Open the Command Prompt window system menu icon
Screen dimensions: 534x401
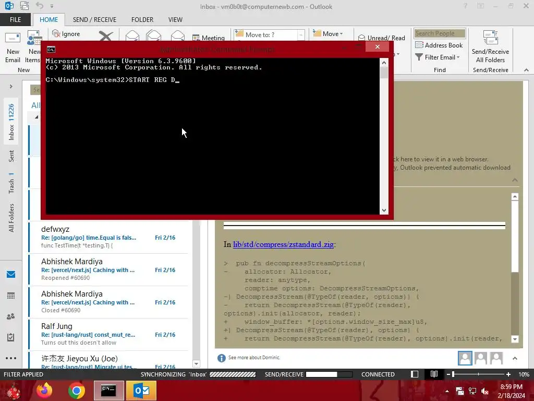click(x=51, y=50)
